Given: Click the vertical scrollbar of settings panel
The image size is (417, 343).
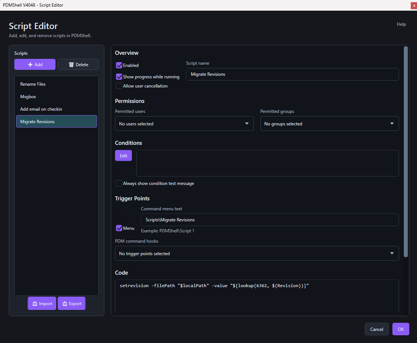Looking at the screenshot, I should click(x=406, y=152).
